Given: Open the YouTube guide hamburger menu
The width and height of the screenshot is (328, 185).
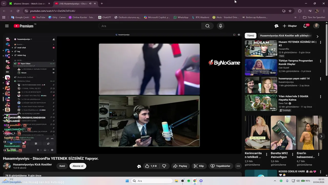Looking at the screenshot, I should click(7, 26).
